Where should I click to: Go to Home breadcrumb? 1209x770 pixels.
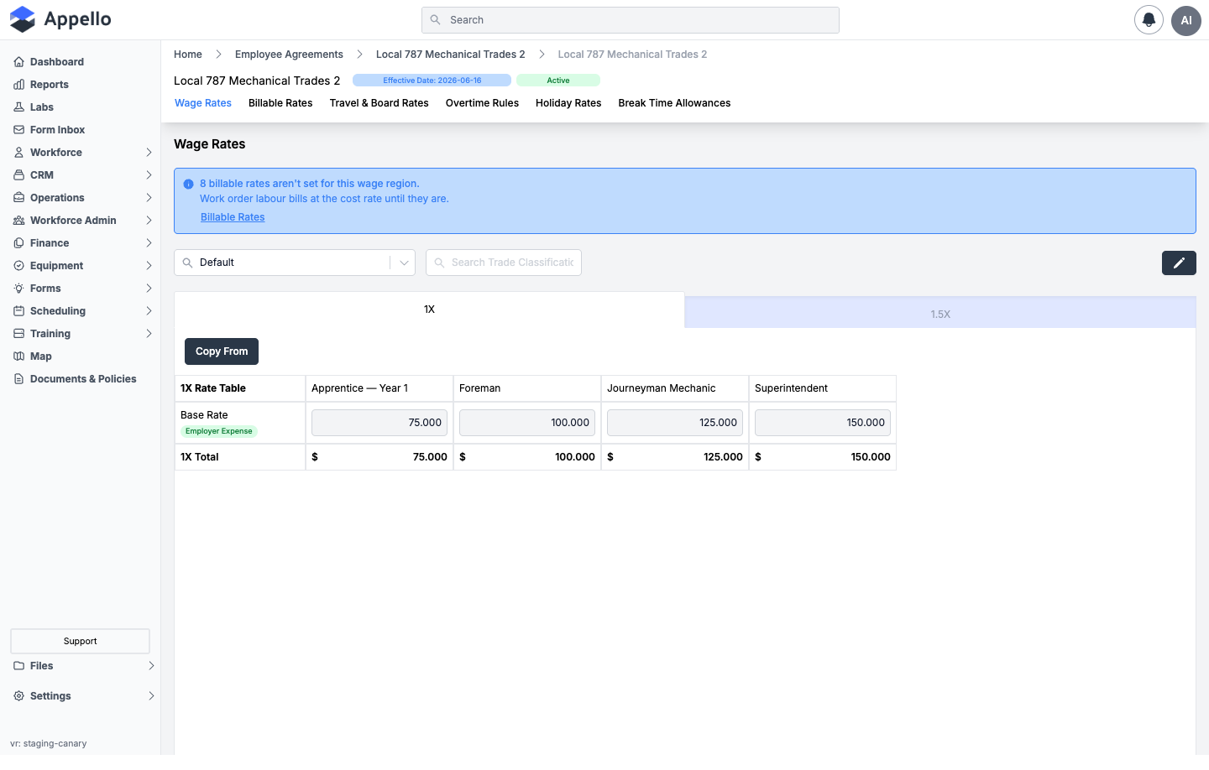188,55
